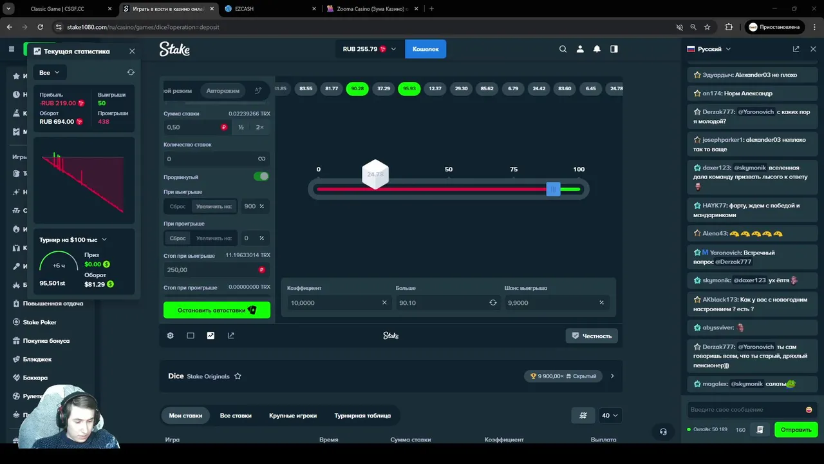Switch to Авторежим tab
Viewport: 824px width, 464px height.
tap(223, 91)
